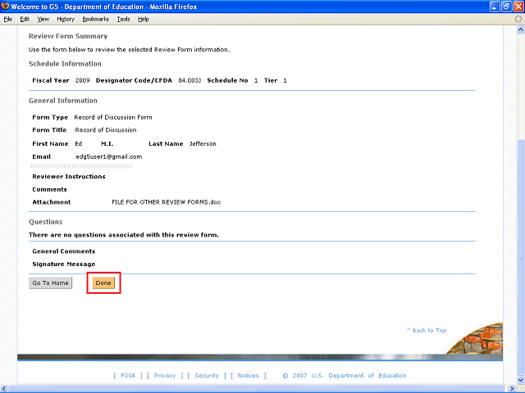Click the first name 'Ed'
The image size is (525, 393).
tap(79, 144)
